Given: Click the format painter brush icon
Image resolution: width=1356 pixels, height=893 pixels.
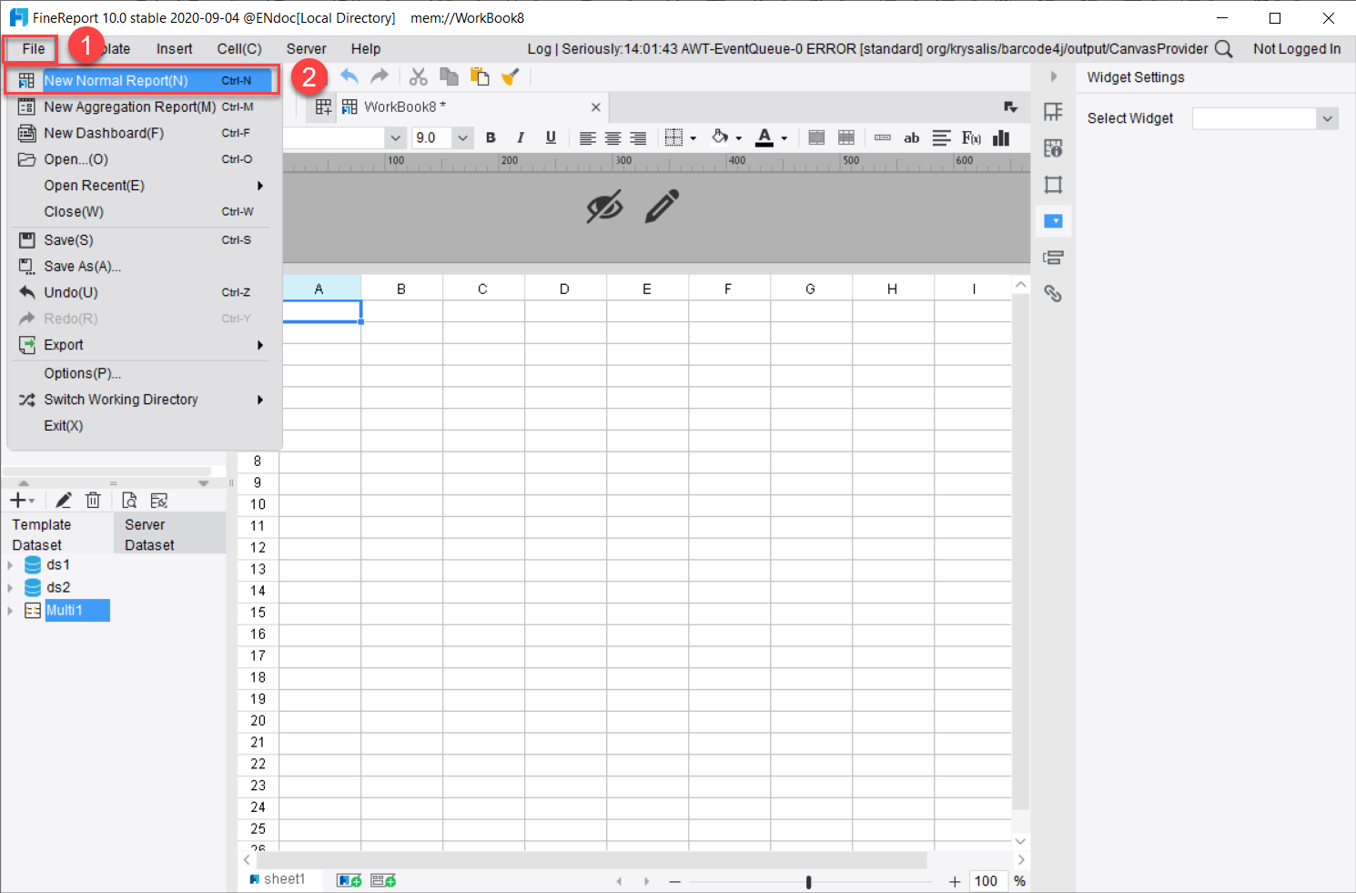Looking at the screenshot, I should click(510, 76).
